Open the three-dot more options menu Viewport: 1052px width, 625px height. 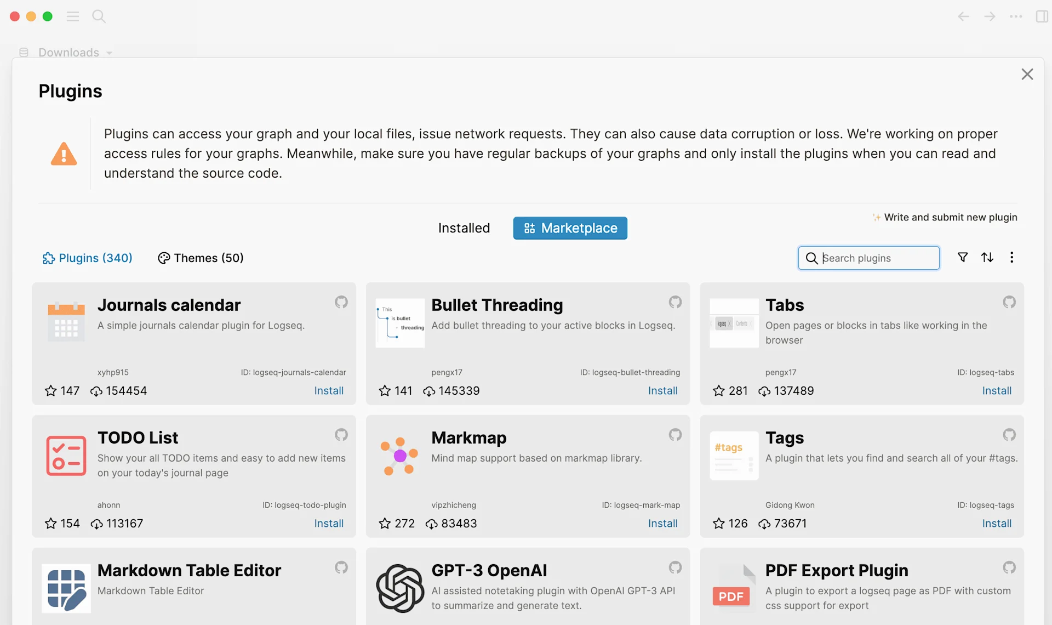click(1011, 258)
